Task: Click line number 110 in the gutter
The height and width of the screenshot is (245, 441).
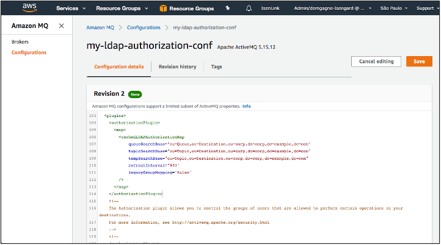Action: [x=92, y=165]
